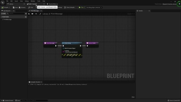Click Library in the breadcrumb
This screenshot has height=102, width=181.
click(x=46, y=14)
